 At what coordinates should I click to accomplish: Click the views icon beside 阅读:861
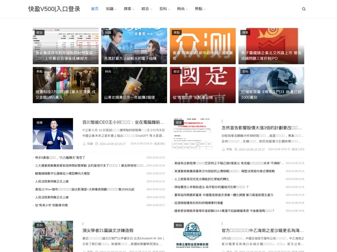(x=151, y=144)
